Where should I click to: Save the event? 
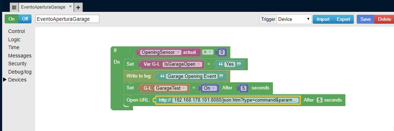[365, 19]
